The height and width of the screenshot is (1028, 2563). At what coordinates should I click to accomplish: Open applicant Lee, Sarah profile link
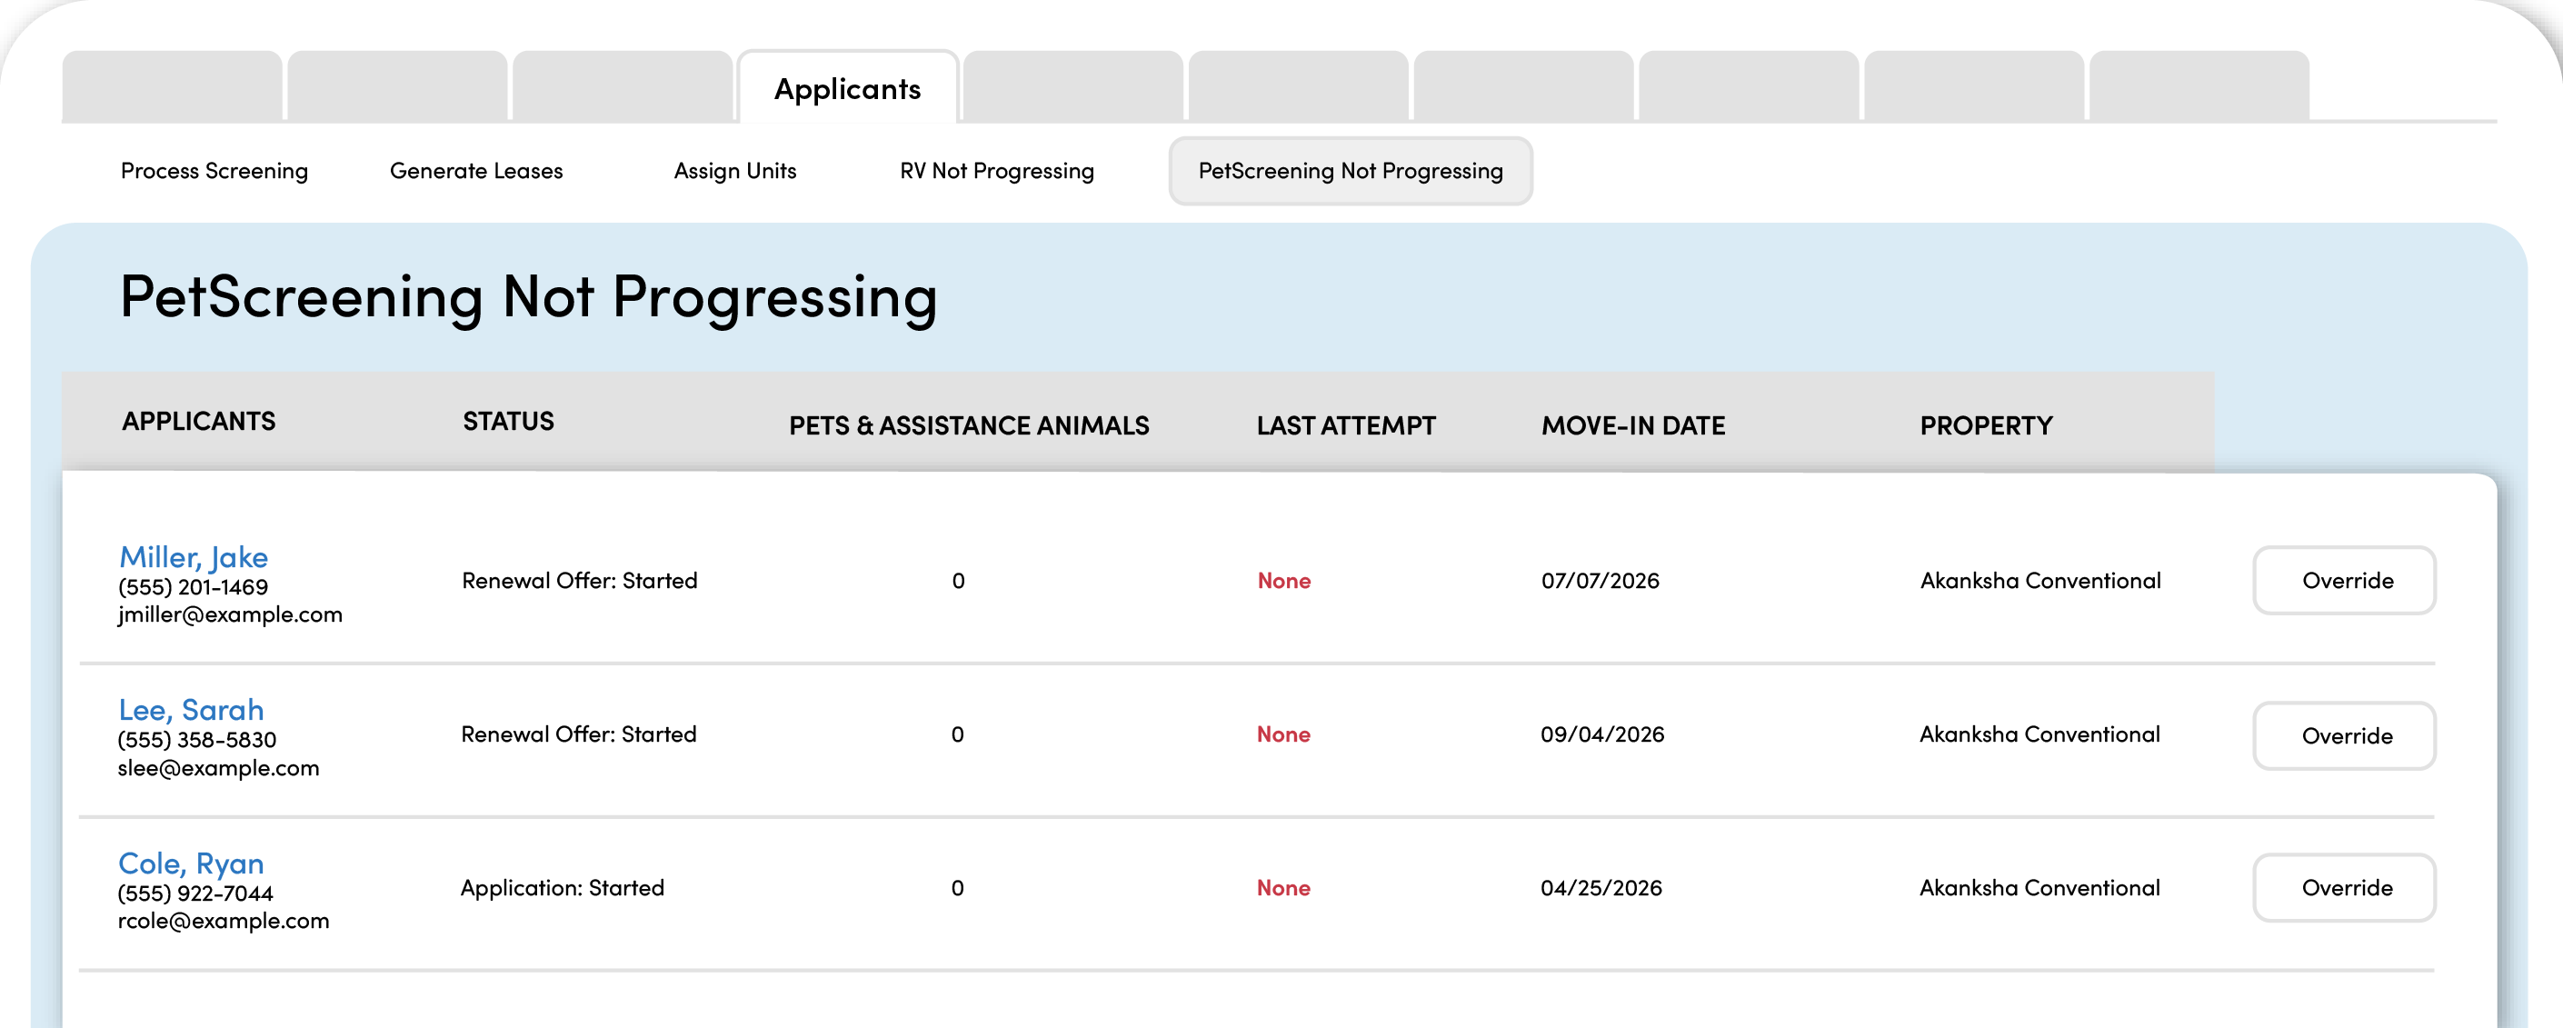(x=191, y=710)
